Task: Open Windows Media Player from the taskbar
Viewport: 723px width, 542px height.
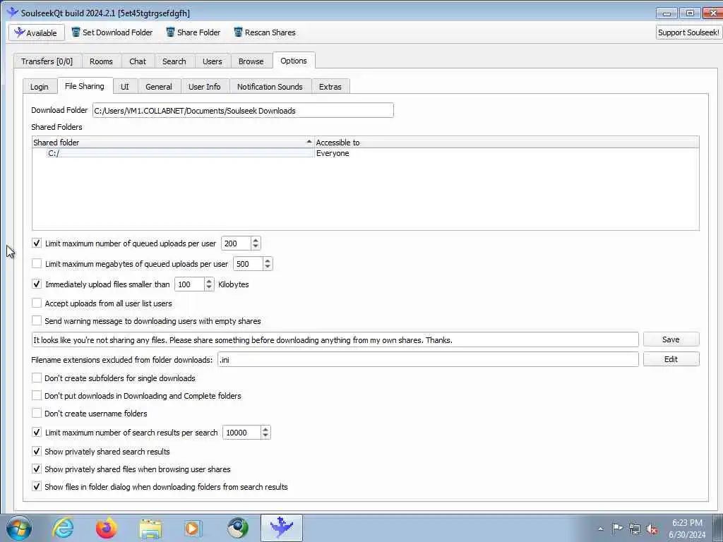Action: point(193,529)
